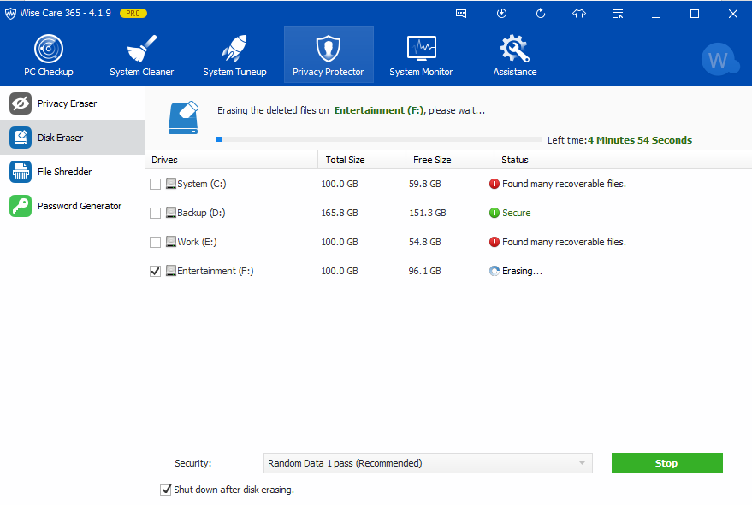The width and height of the screenshot is (752, 505).
Task: Select the System Cleaner tool
Action: coord(141,53)
